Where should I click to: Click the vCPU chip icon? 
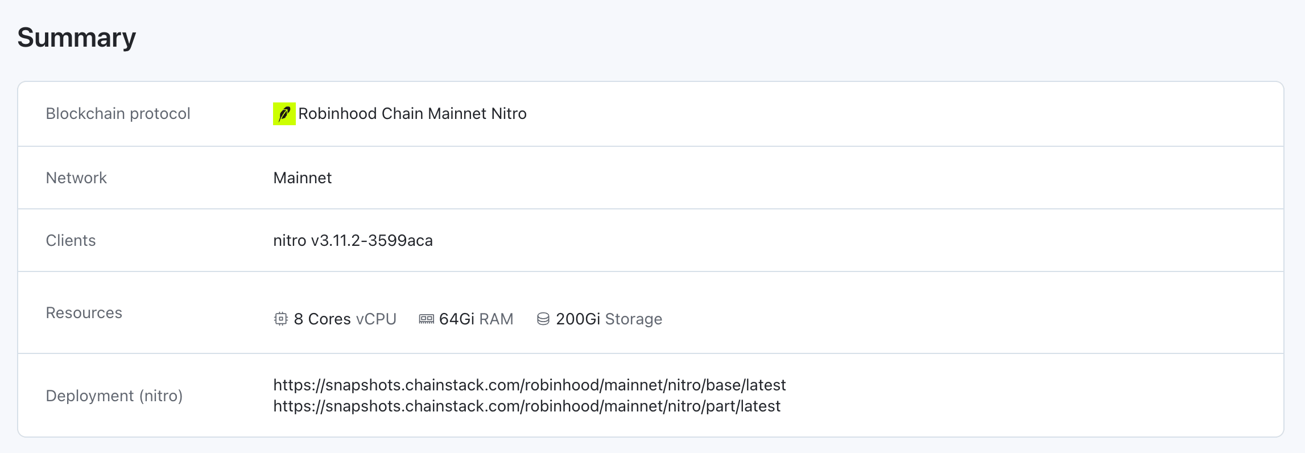pyautogui.click(x=281, y=319)
